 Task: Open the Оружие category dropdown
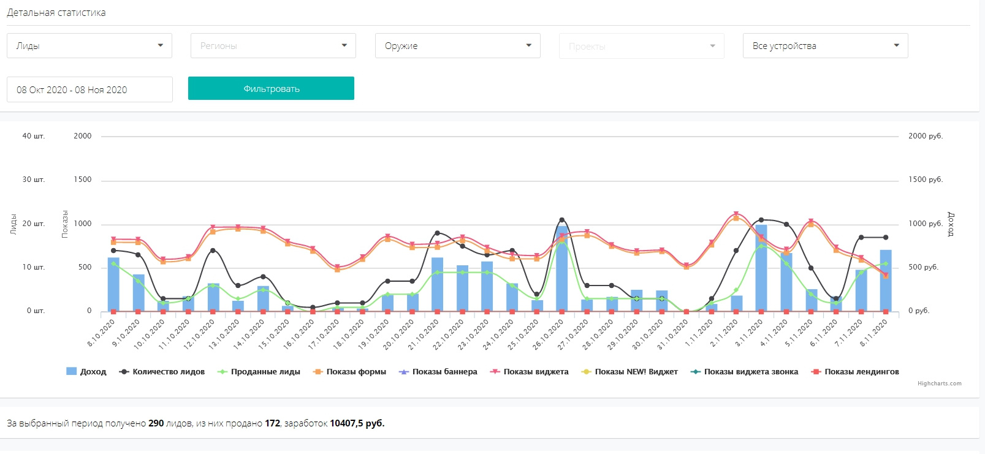pyautogui.click(x=457, y=46)
